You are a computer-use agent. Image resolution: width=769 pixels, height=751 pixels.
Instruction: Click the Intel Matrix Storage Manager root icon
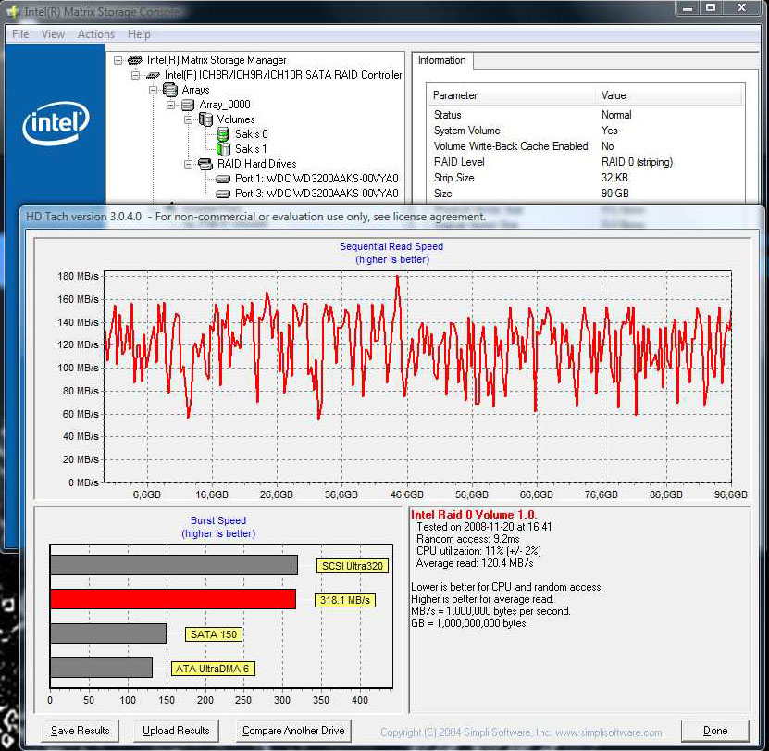[134, 60]
